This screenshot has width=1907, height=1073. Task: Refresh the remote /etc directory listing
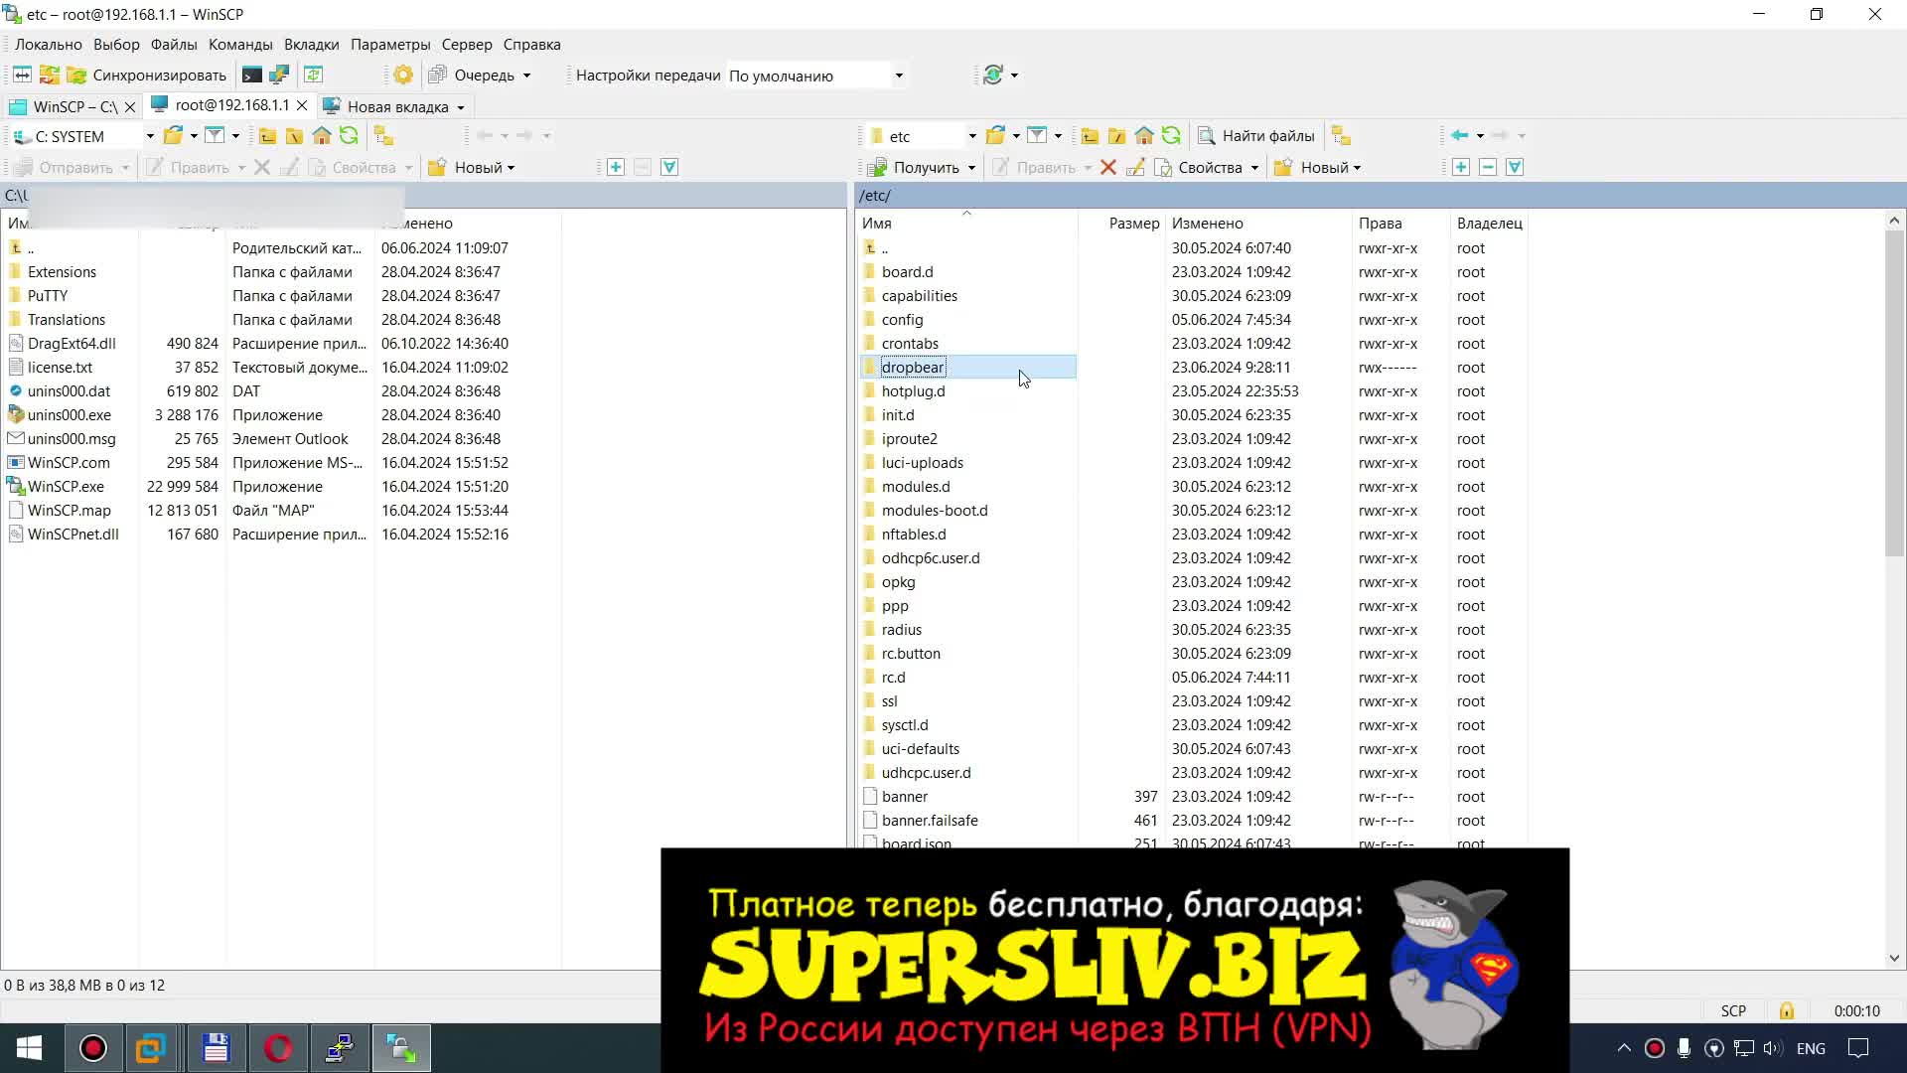coord(1173,136)
